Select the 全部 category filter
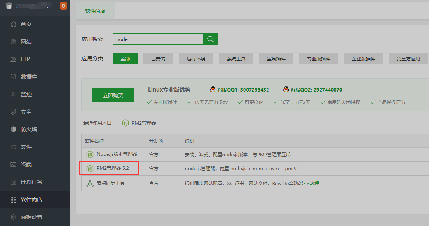 tap(125, 58)
